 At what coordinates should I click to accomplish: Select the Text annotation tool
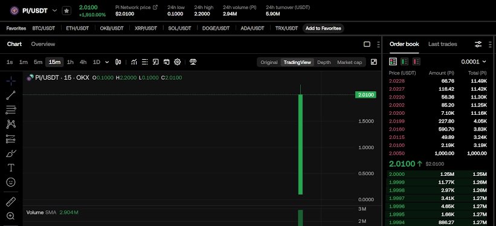11,168
